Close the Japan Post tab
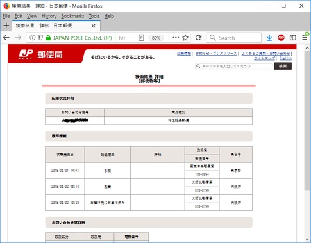Viewport: 311px width, 243px height. pos(94,26)
